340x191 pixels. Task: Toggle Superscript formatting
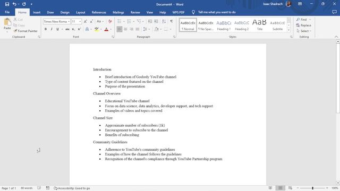point(79,29)
